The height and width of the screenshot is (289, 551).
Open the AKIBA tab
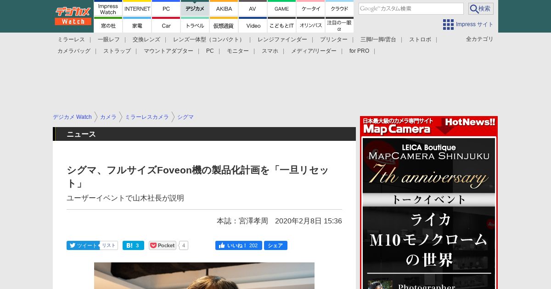(224, 8)
